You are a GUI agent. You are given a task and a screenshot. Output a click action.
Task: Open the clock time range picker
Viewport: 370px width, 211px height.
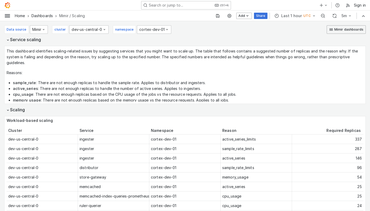277,16
